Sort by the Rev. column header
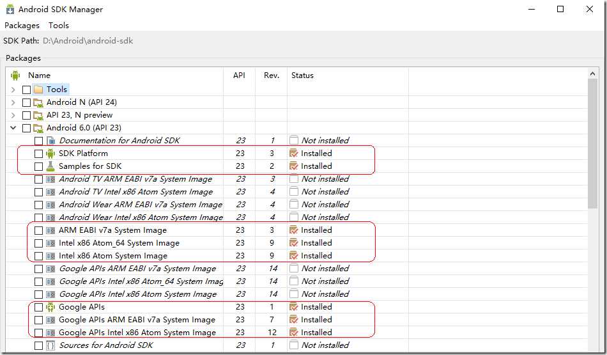 (x=272, y=75)
